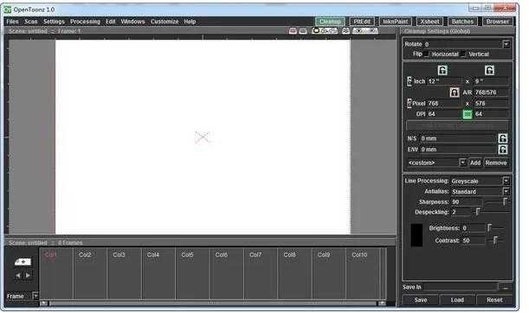The width and height of the screenshot is (529, 313).
Task: Enable Flip Vertical checkbox
Action: click(463, 54)
